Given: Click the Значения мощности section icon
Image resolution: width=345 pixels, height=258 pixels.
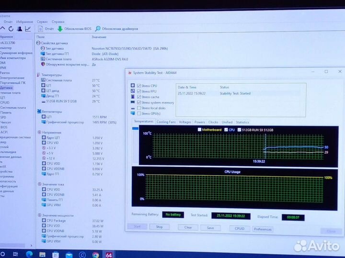Looking at the screenshot, I should (x=40, y=215).
